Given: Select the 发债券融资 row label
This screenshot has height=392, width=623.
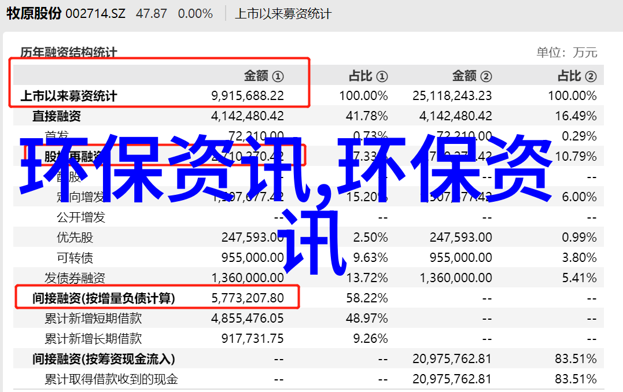Looking at the screenshot, I should 75,278.
